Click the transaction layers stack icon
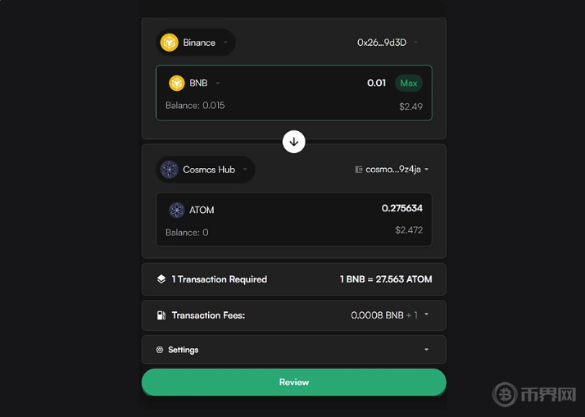 pyautogui.click(x=161, y=279)
